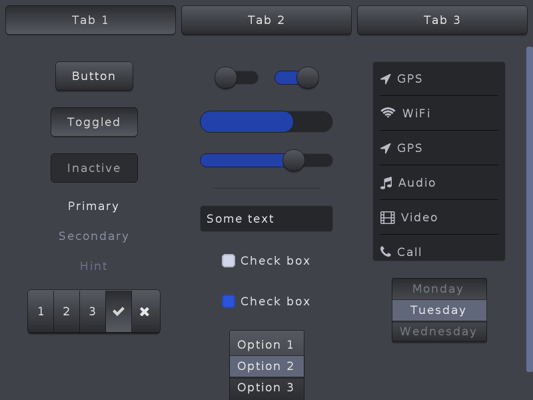Untick the blue checked Check box

[229, 301]
